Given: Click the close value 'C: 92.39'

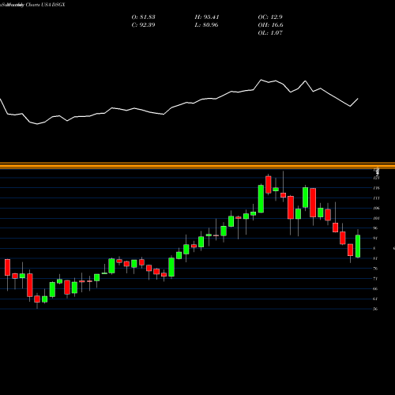Looking at the screenshot, I should (143, 25).
